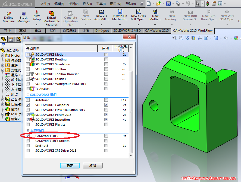Uncheck SOLIDWORKS Inspection active checkbox

pos(28,120)
